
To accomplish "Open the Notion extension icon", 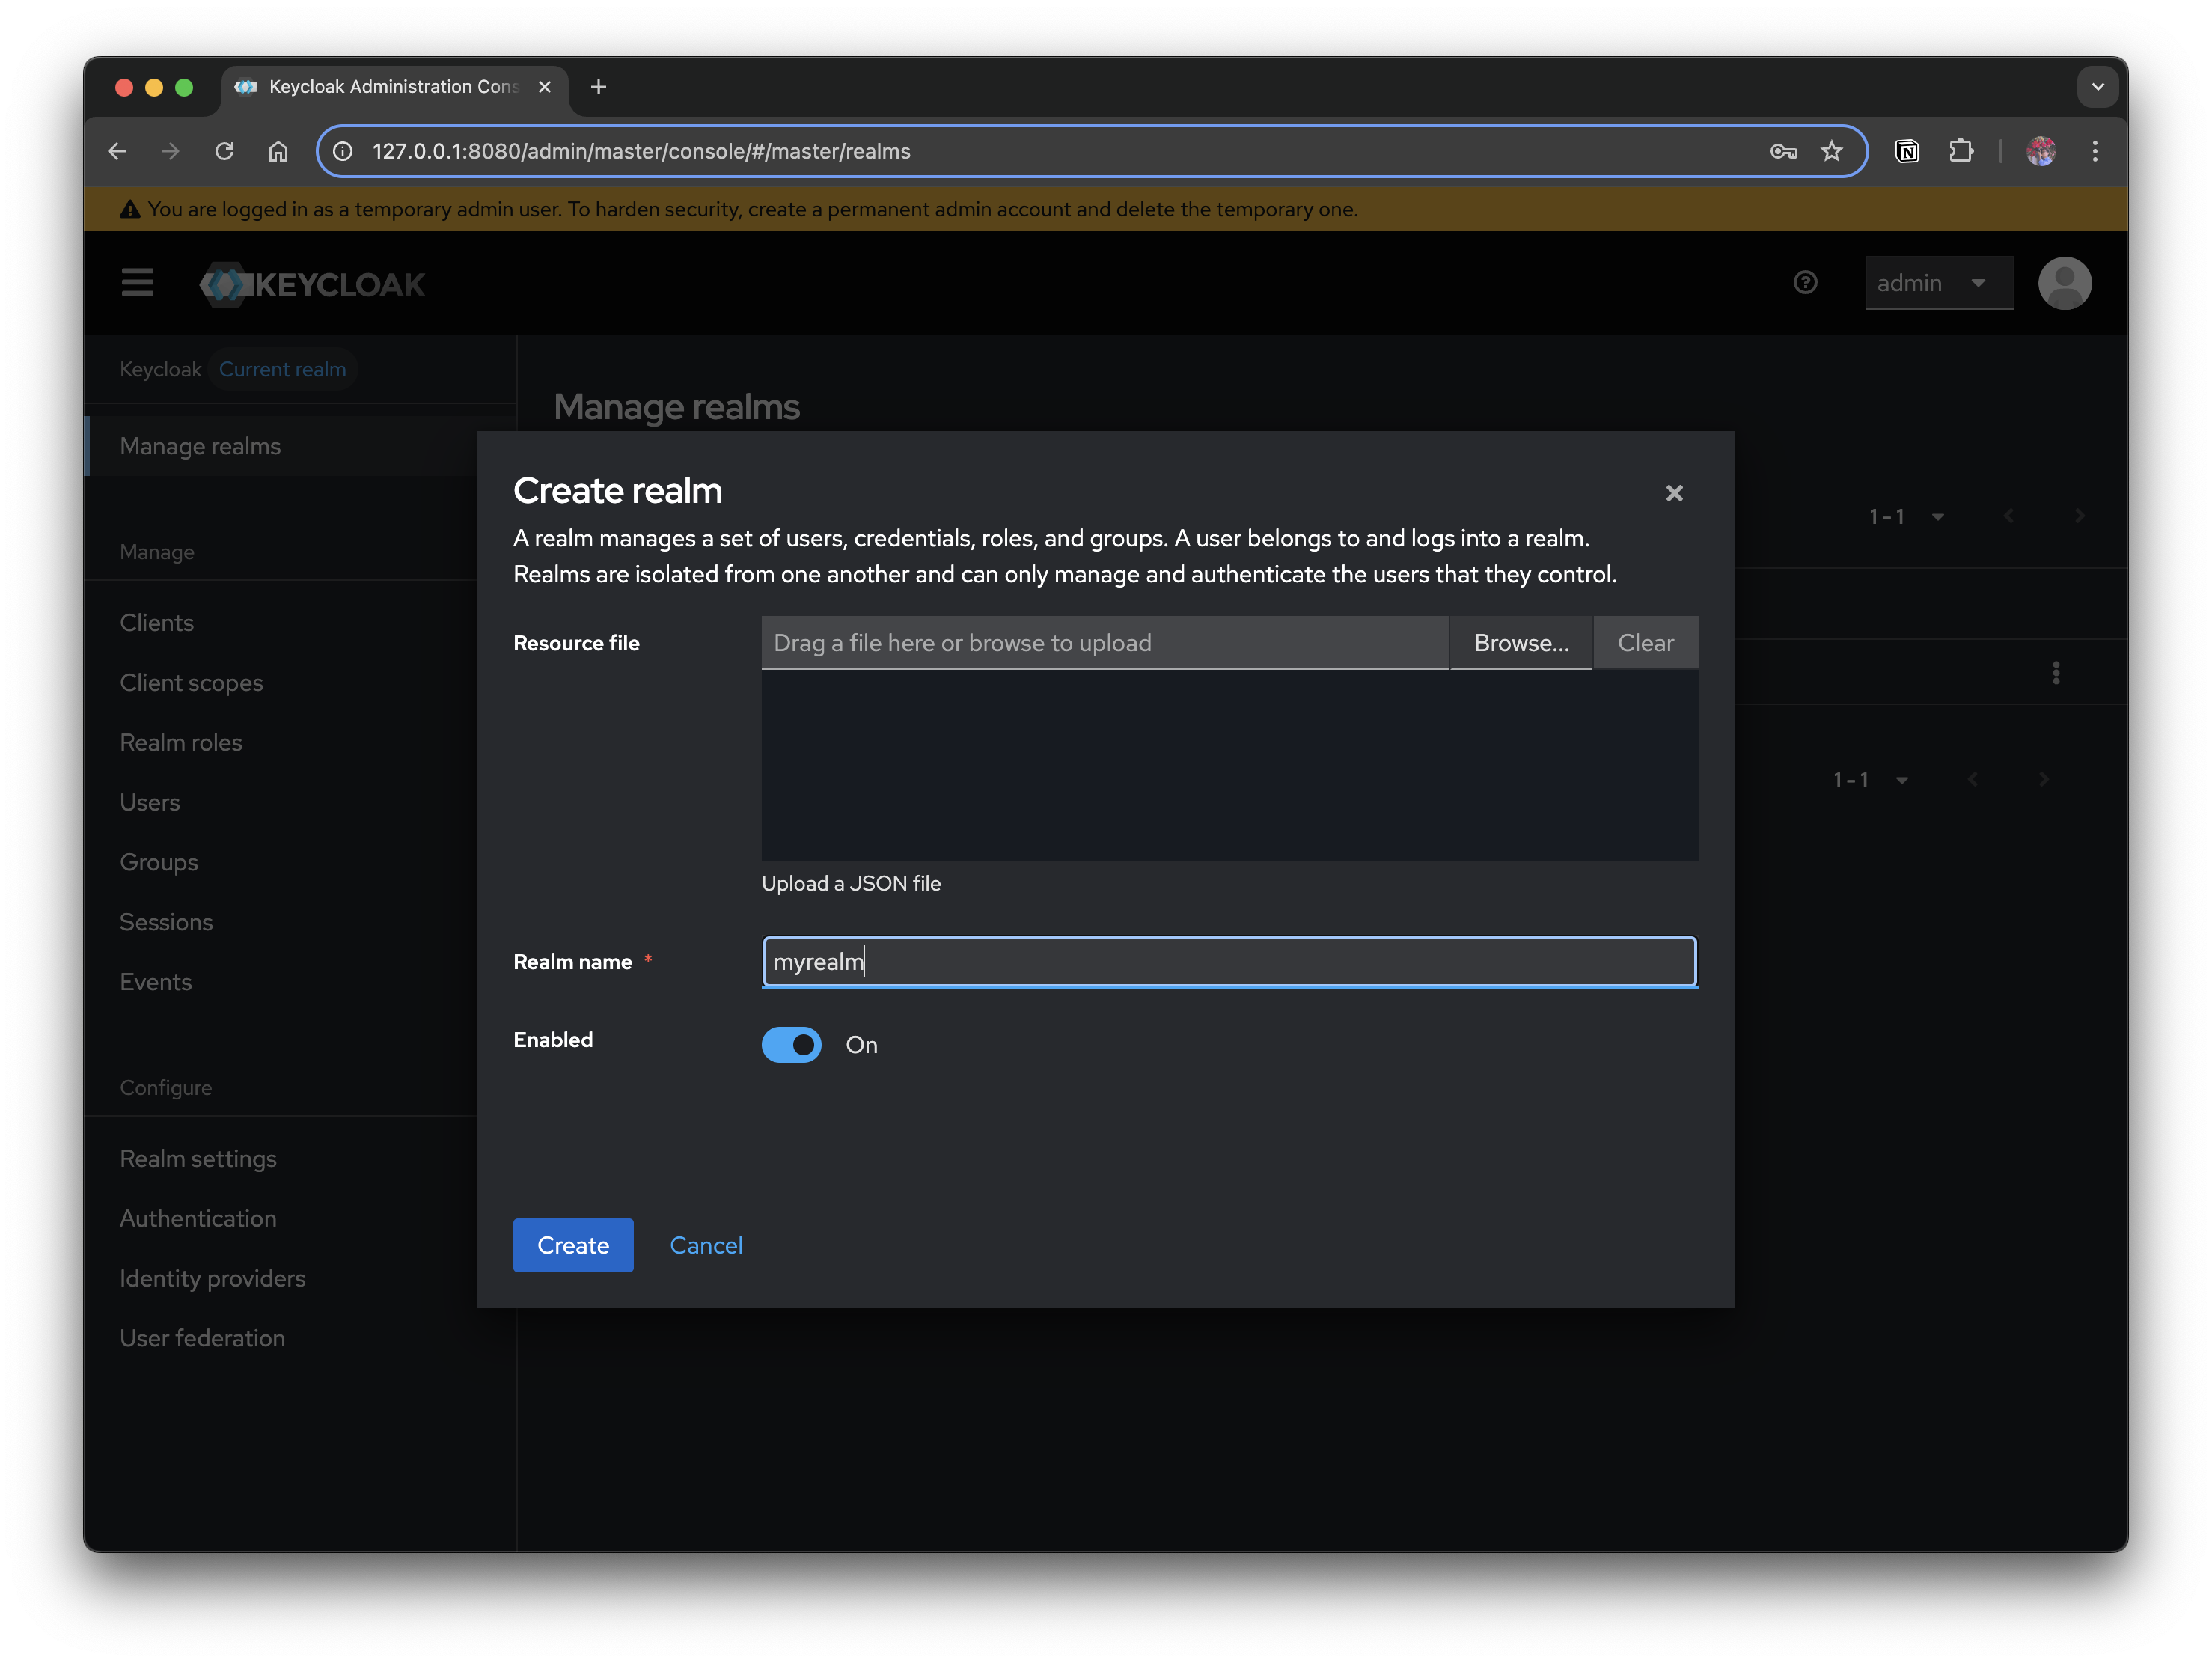I will [x=1907, y=151].
